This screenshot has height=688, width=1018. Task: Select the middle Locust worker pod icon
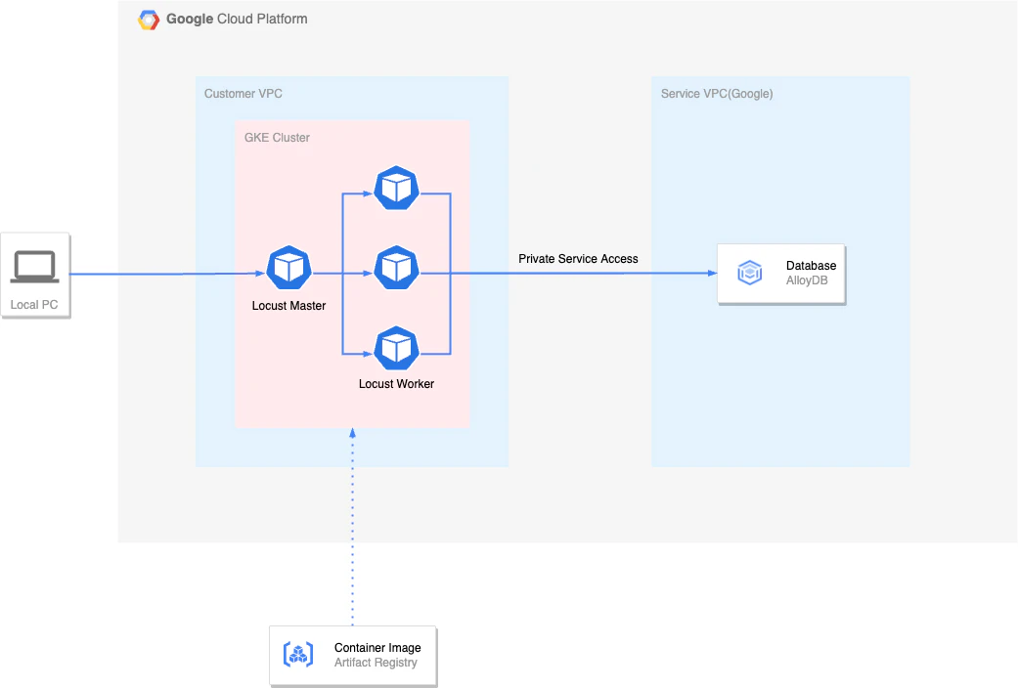pos(397,268)
